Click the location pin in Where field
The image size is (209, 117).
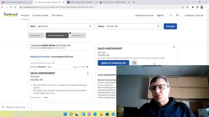pos(158,26)
